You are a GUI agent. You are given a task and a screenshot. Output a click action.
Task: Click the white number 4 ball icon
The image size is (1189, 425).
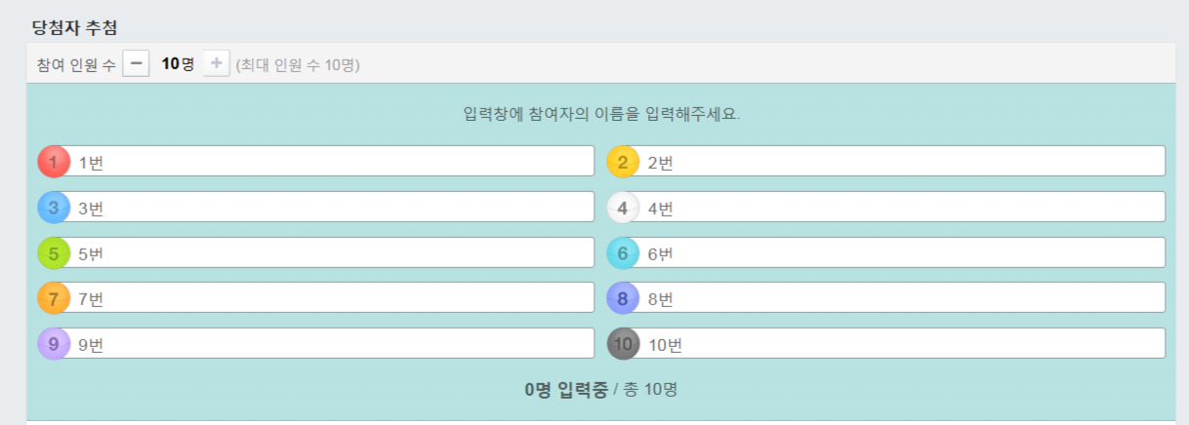pyautogui.click(x=623, y=207)
